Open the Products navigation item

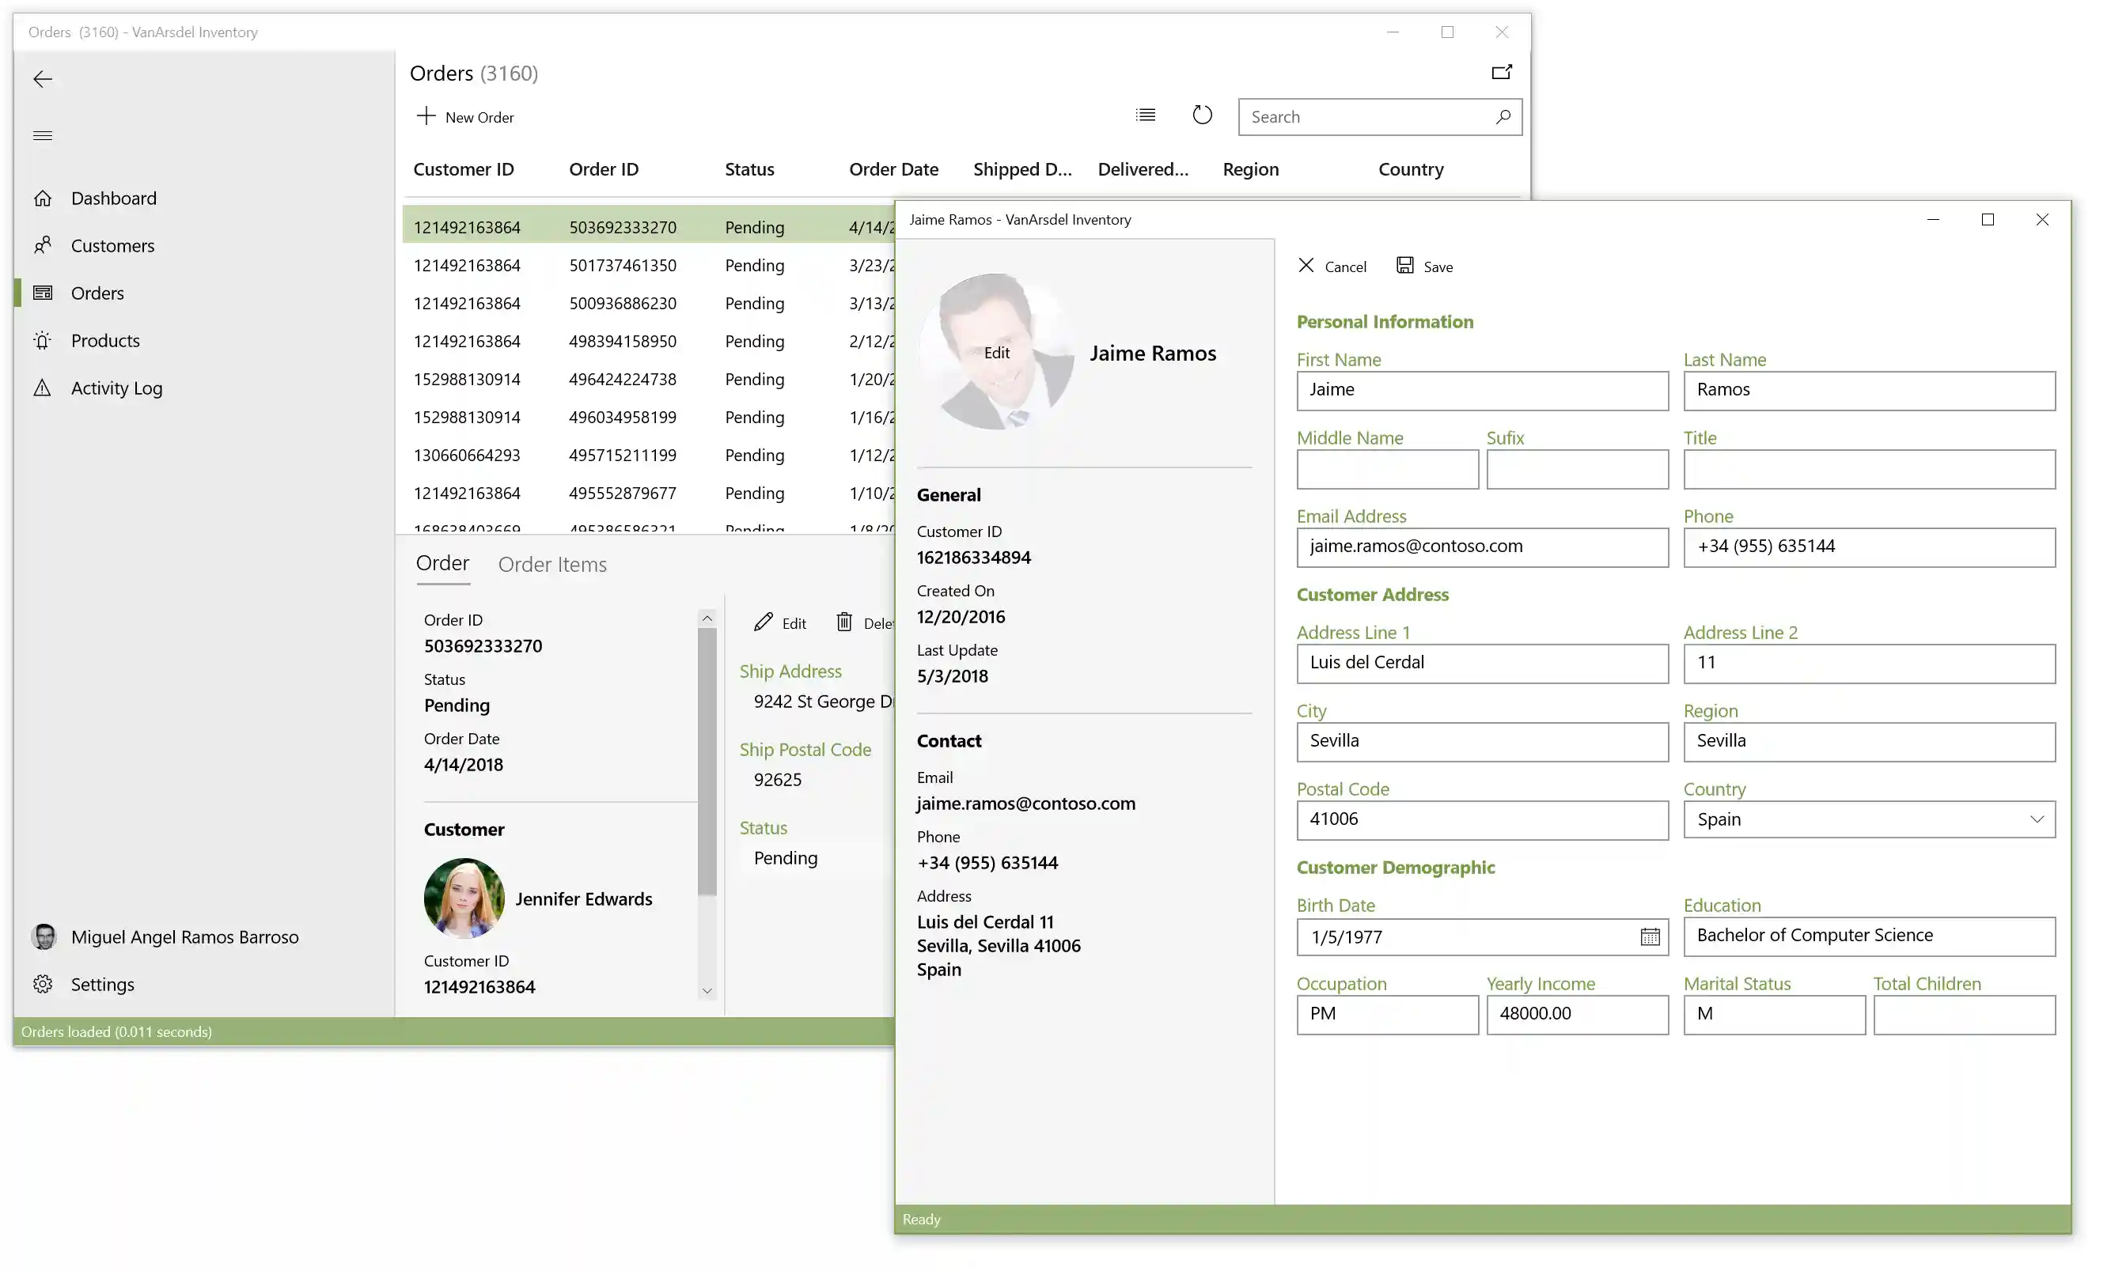click(104, 341)
